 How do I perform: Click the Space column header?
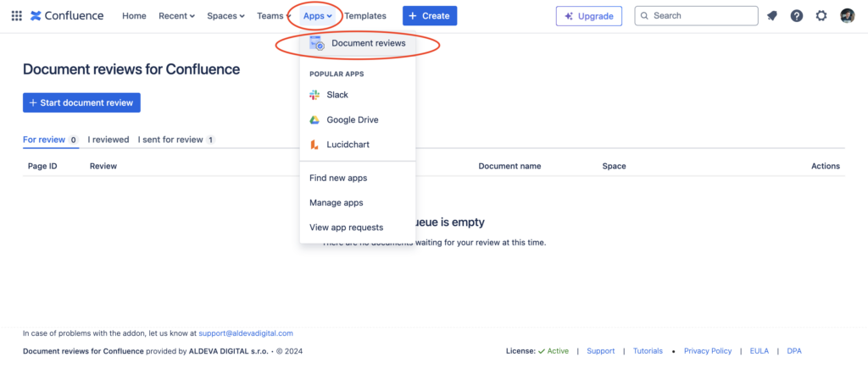tap(614, 167)
